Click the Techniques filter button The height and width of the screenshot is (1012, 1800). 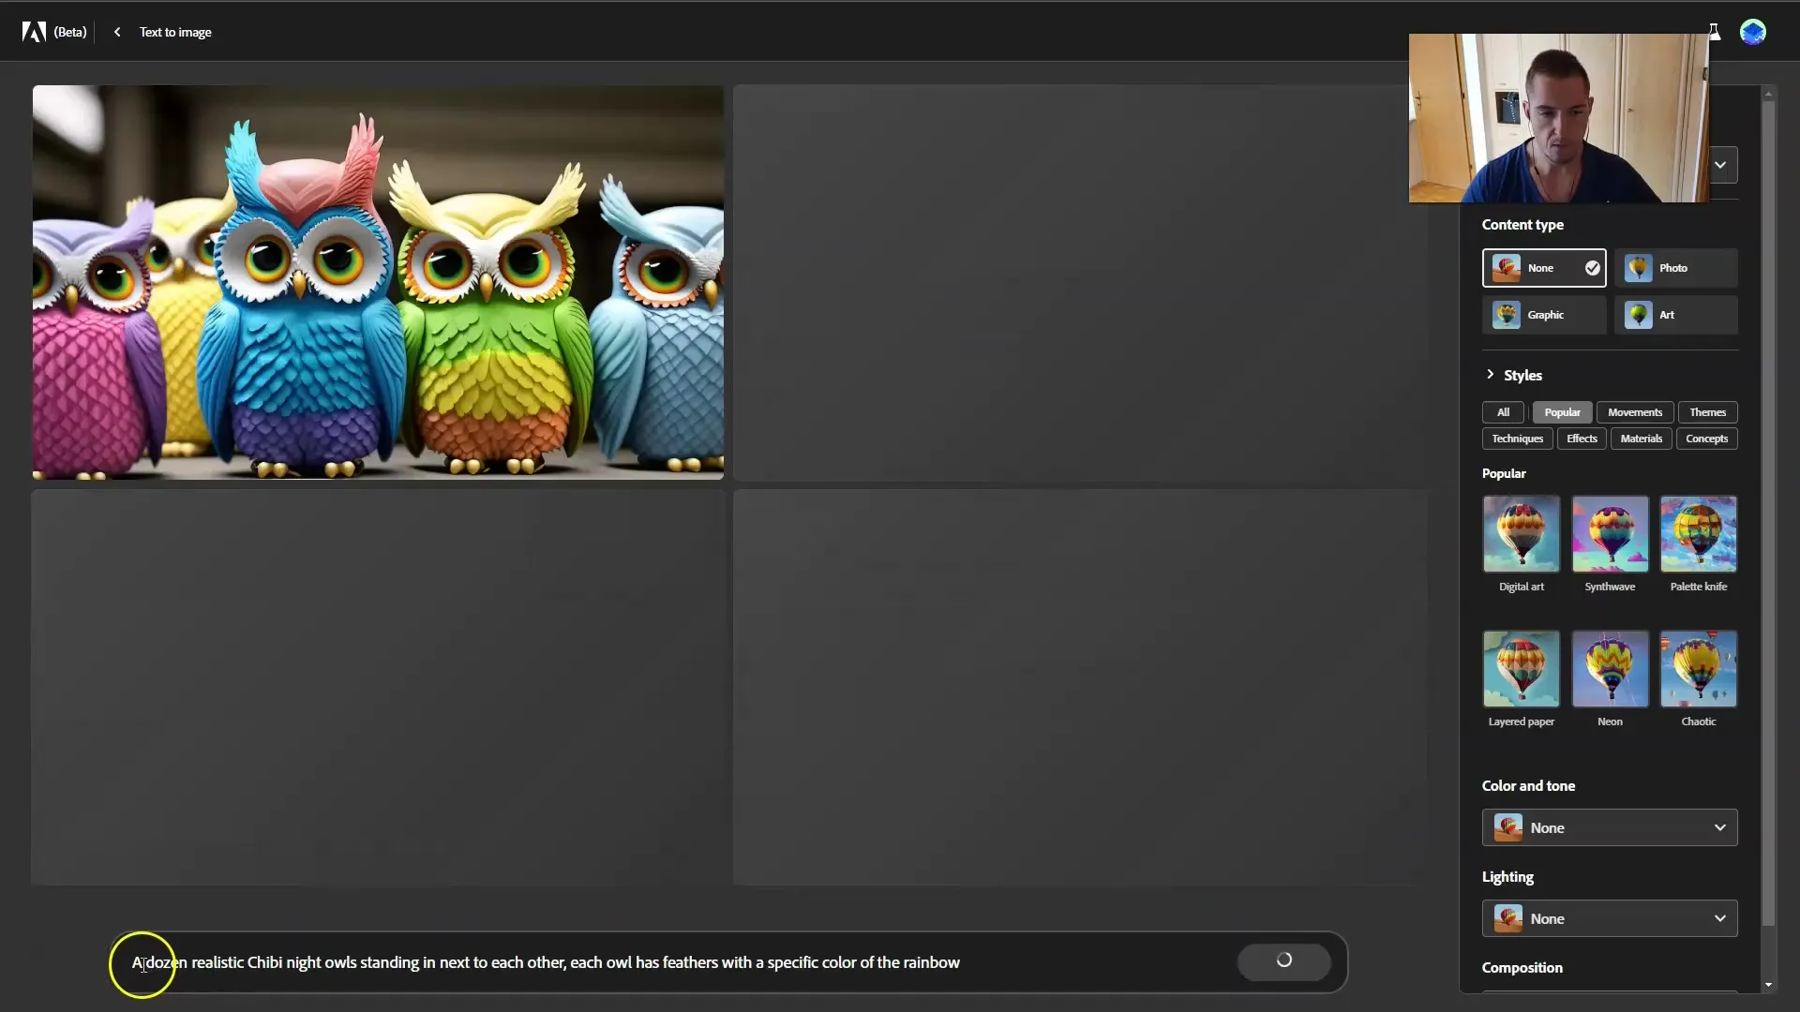click(x=1517, y=438)
